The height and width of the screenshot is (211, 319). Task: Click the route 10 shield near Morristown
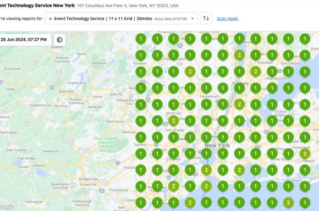131,115
